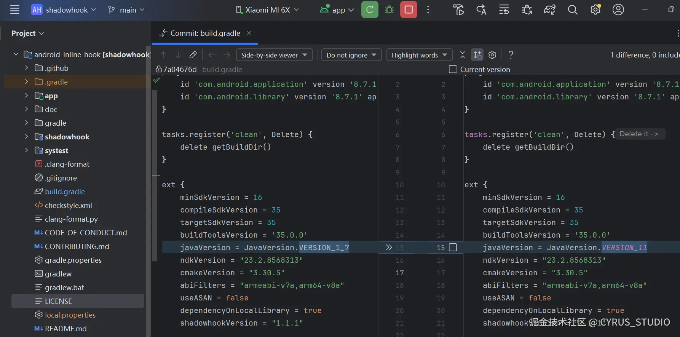680x337 pixels.
Task: Stop the running app
Action: coord(409,10)
